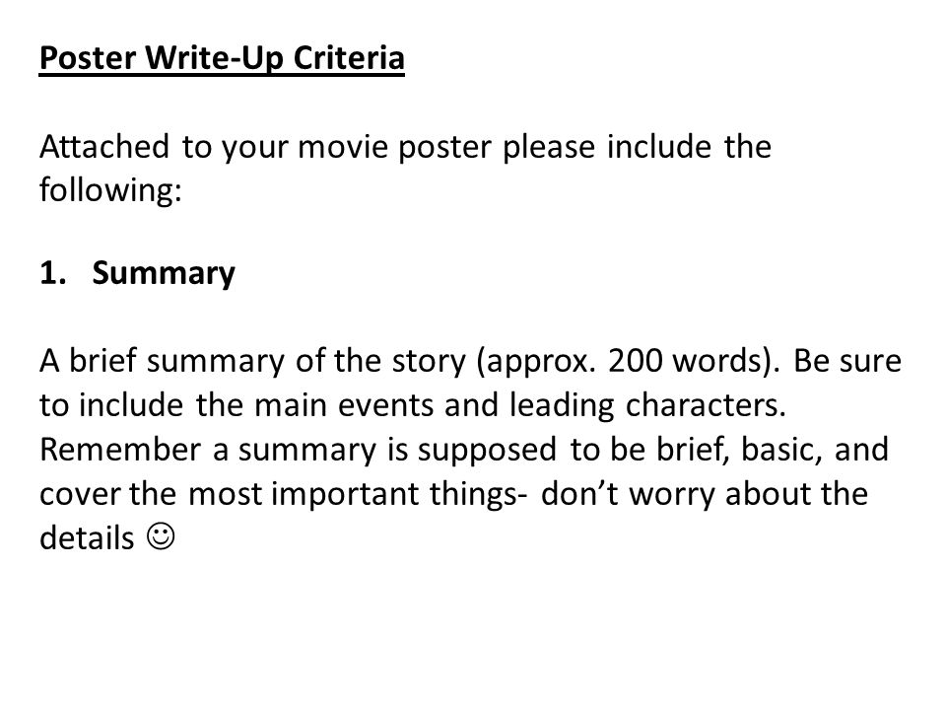Click the words movie poster in the intro

394,148
